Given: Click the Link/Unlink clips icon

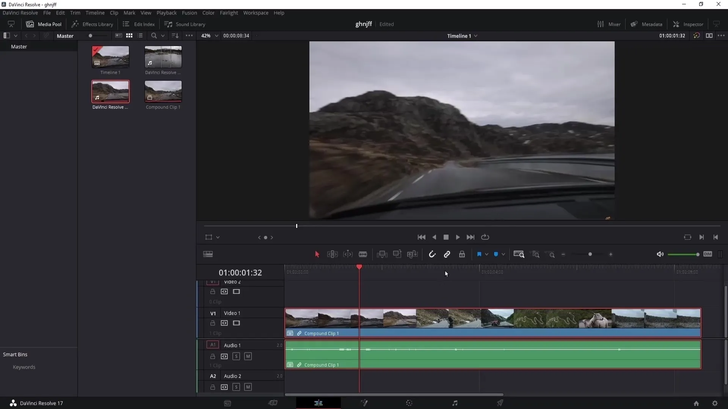Looking at the screenshot, I should 447,254.
